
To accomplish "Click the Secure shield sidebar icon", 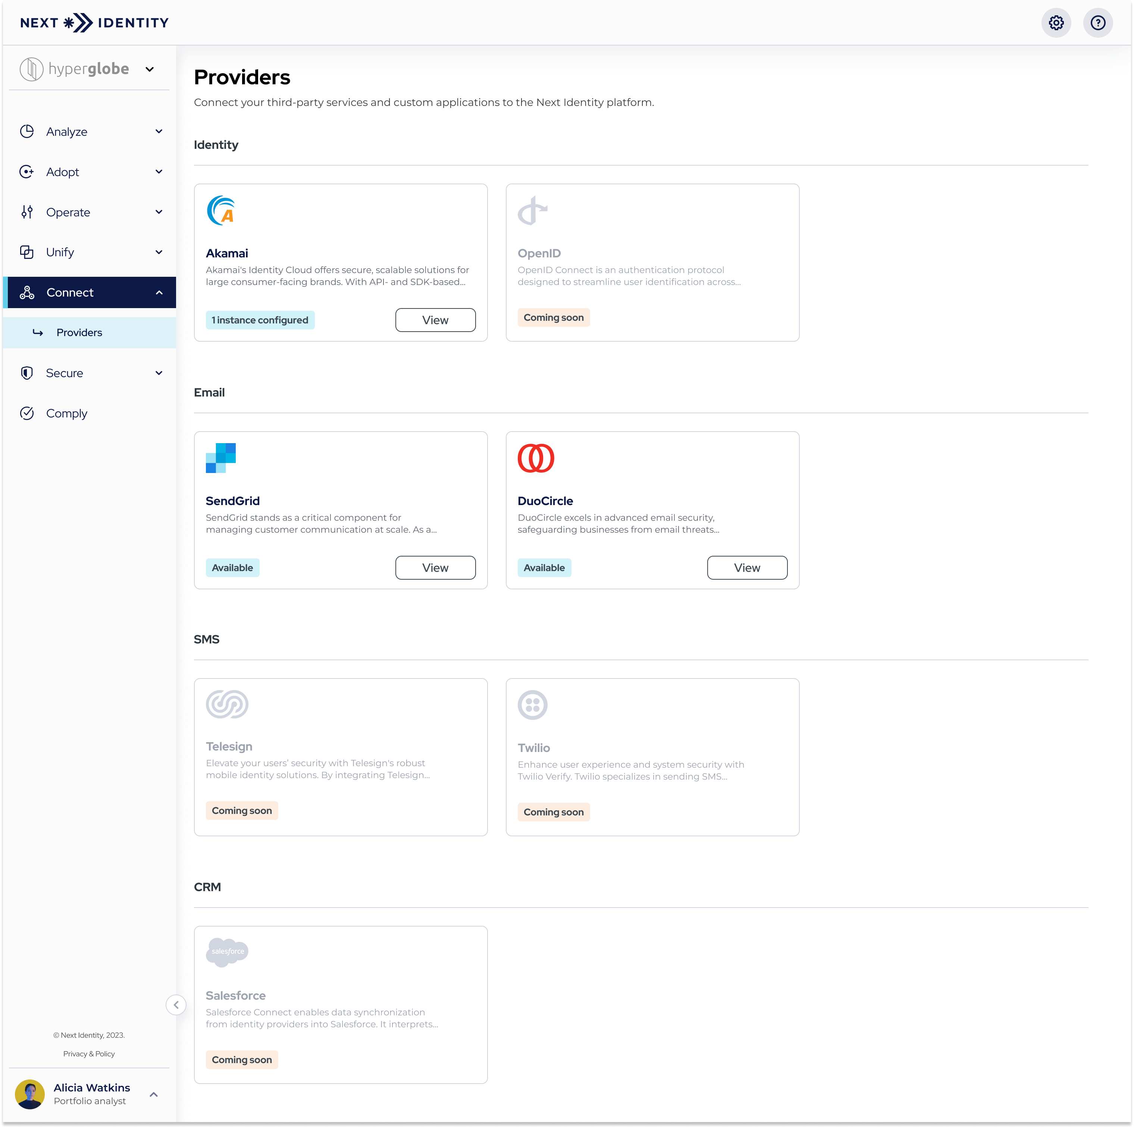I will pyautogui.click(x=27, y=373).
